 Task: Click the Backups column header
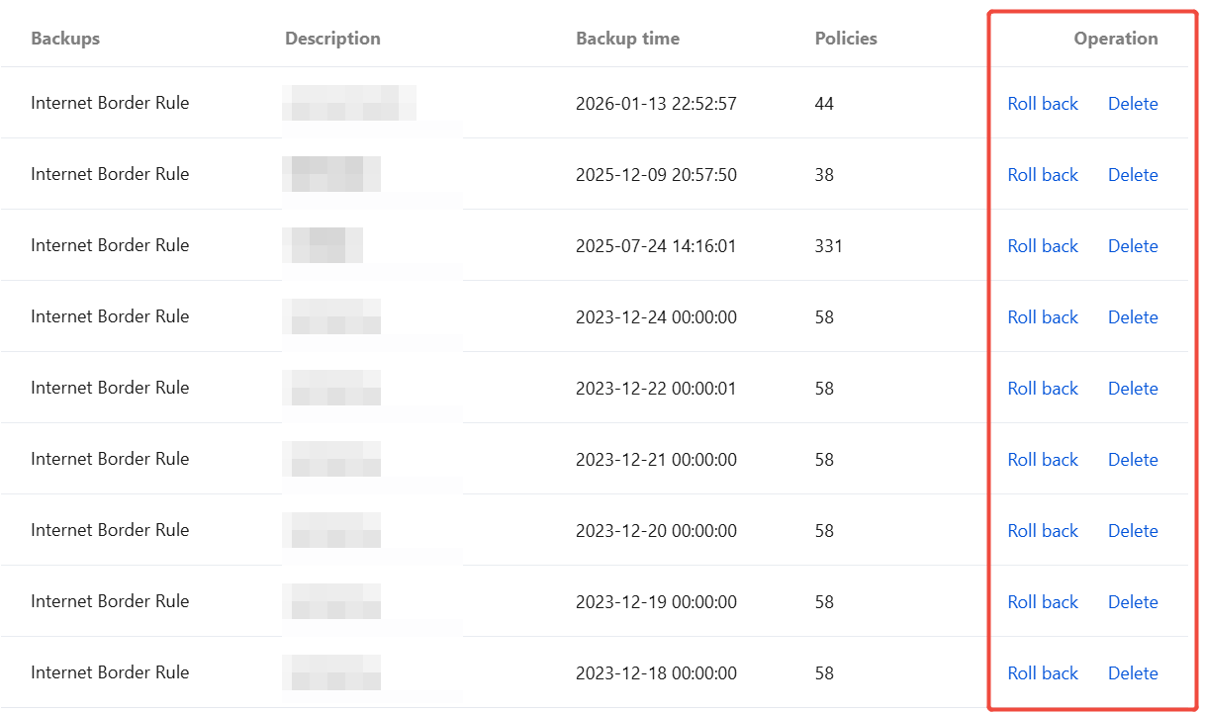pyautogui.click(x=65, y=39)
